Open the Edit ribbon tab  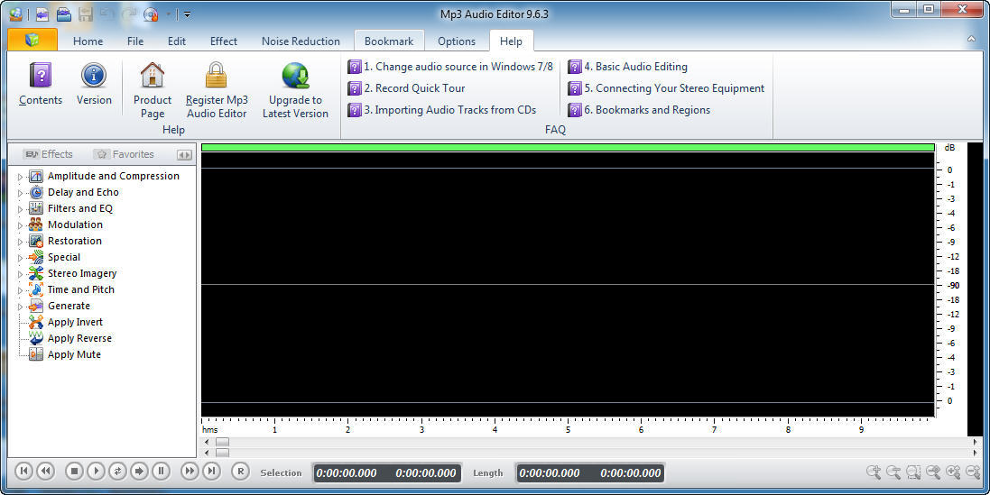click(177, 41)
